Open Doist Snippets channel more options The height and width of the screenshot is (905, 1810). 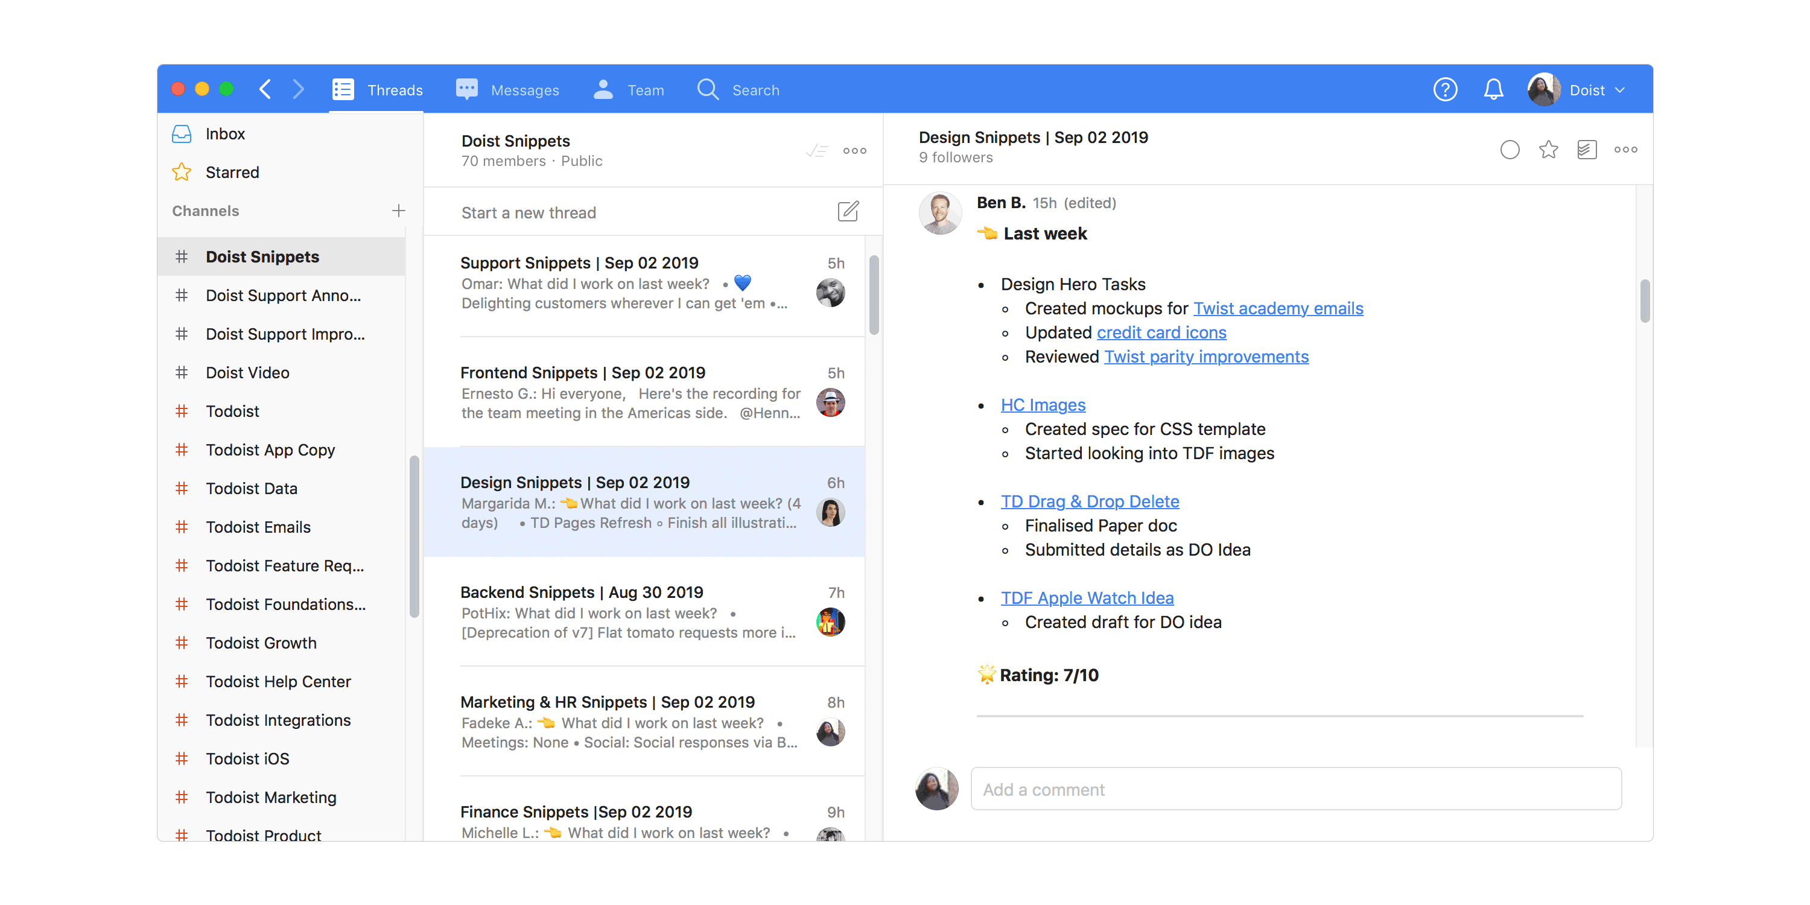click(854, 150)
